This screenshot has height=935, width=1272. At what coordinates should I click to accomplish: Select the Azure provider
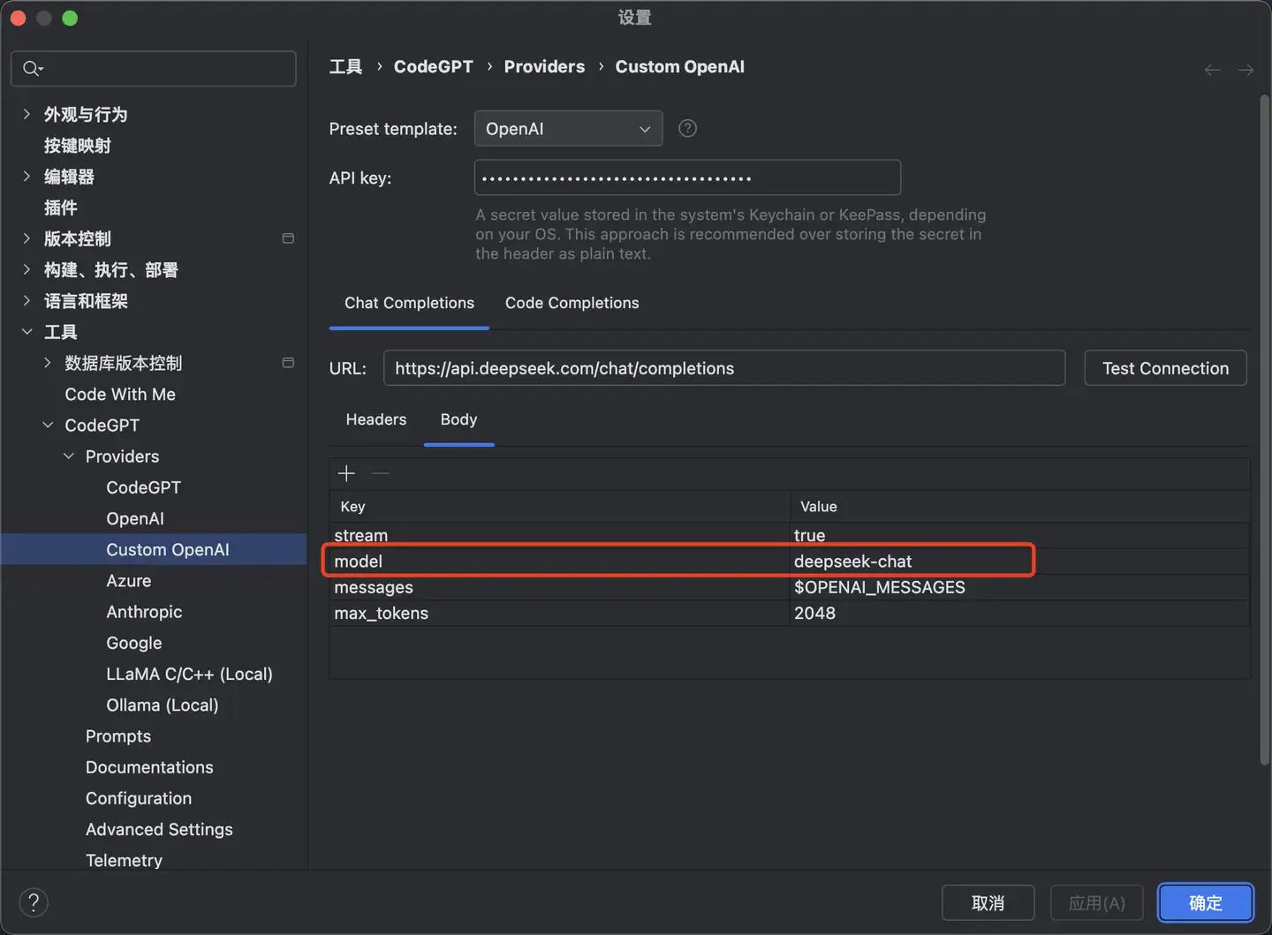click(129, 581)
